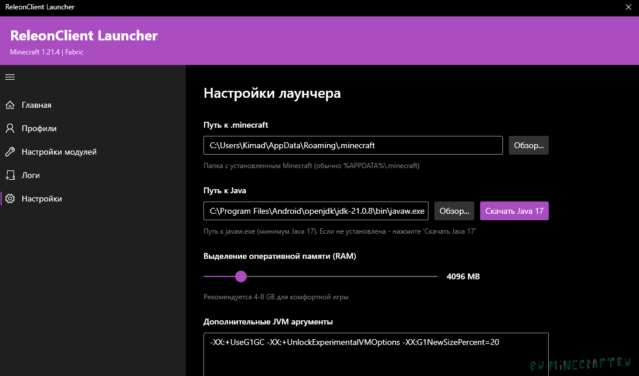Click the gear icon beside Настройки
The image size is (639, 376).
pos(10,199)
